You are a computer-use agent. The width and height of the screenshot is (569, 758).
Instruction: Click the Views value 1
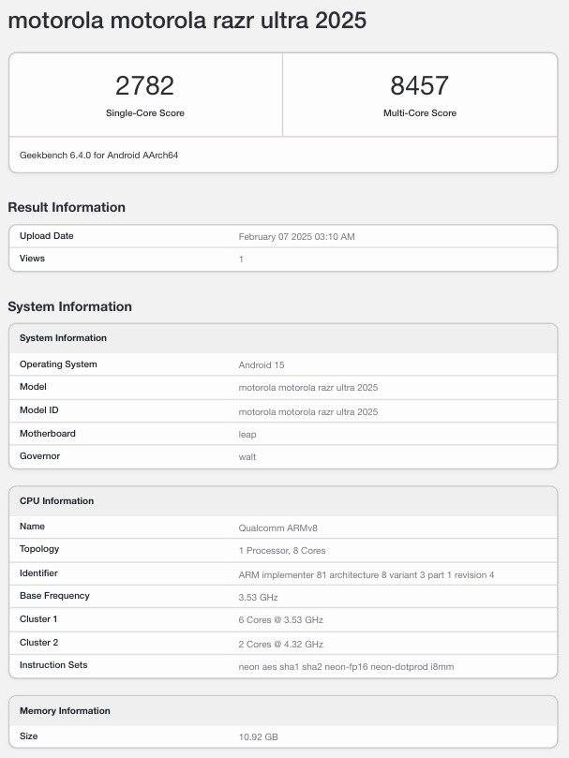tap(241, 260)
